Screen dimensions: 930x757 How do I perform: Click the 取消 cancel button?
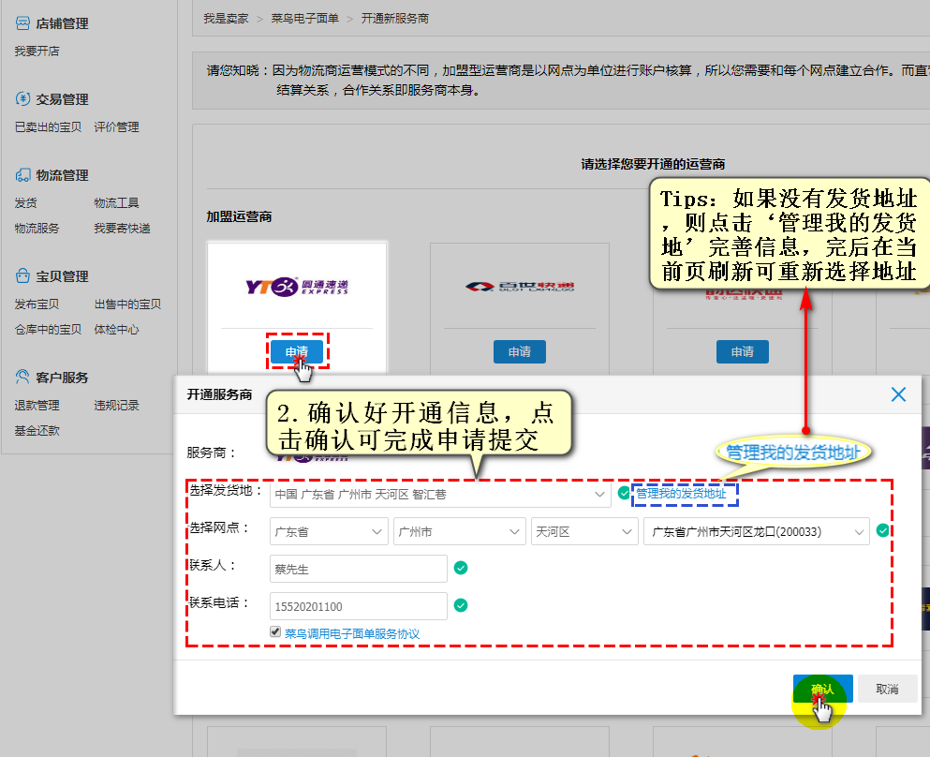tap(887, 689)
